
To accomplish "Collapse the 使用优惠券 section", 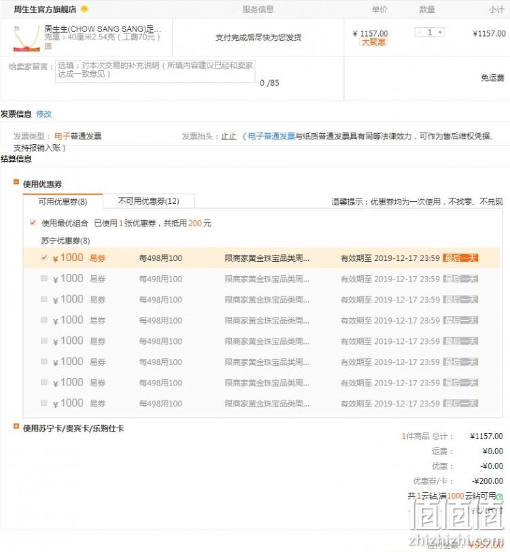I will tap(16, 182).
